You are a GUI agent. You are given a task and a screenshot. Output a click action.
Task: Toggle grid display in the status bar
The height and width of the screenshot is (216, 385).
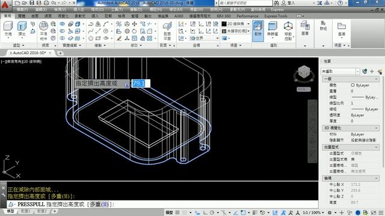(177, 212)
